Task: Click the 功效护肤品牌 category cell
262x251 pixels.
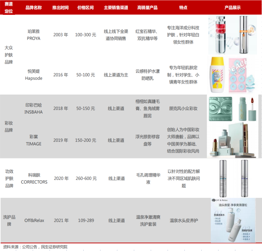Action: click(x=9, y=178)
